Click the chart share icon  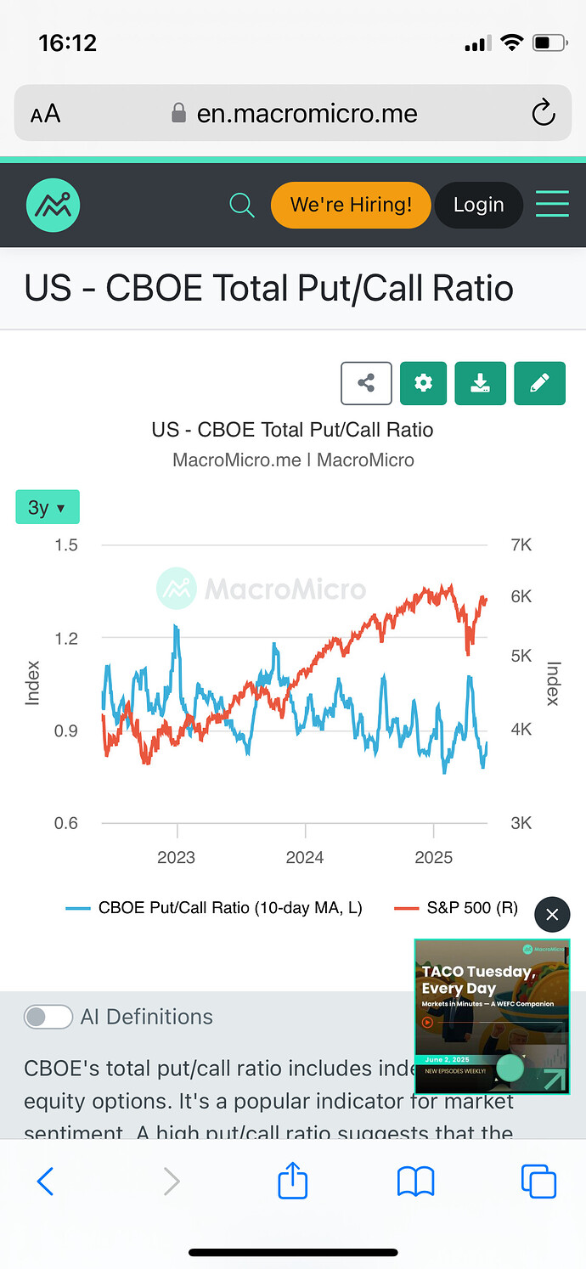coord(366,383)
